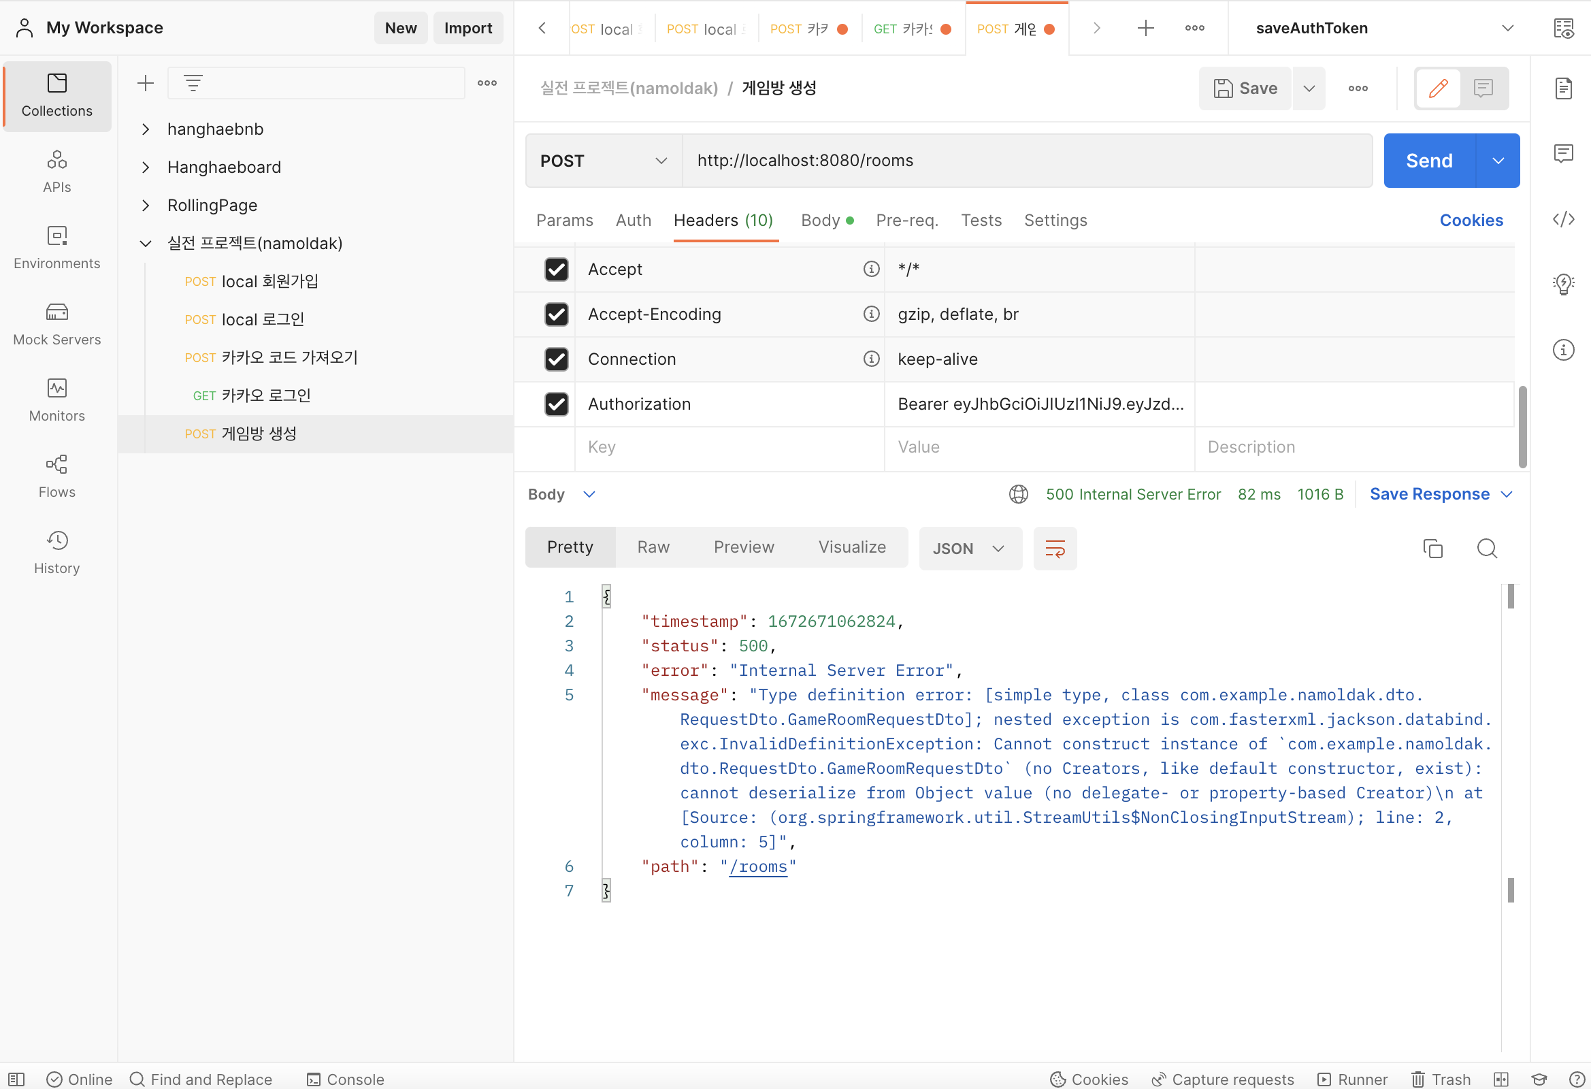Screen dimensions: 1591x1089
Task: Toggle response line wrap icon
Action: point(1054,549)
